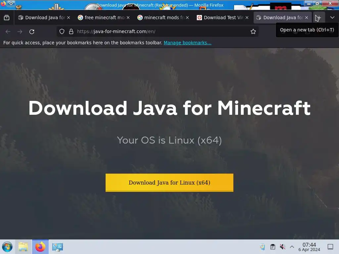Minimize the Firefox window
The image size is (339, 254).
point(309,3)
